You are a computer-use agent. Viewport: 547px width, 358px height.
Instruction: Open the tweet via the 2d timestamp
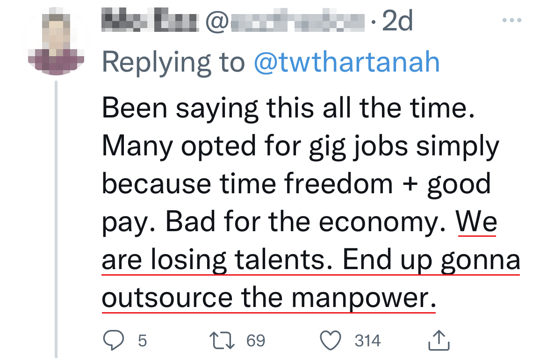pos(397,22)
